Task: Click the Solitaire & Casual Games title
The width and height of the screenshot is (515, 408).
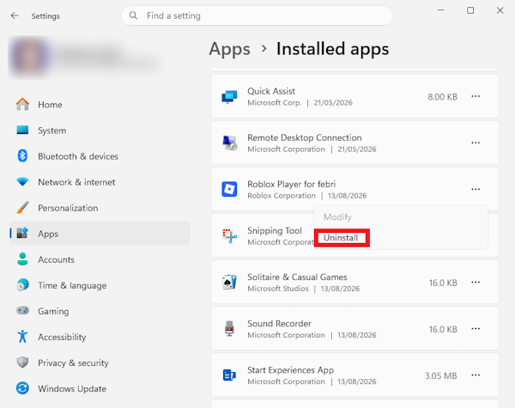Action: tap(297, 277)
